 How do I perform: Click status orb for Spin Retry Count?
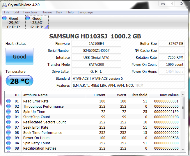tap(8, 143)
